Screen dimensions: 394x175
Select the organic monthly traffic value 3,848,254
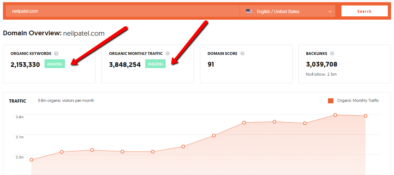(x=125, y=65)
